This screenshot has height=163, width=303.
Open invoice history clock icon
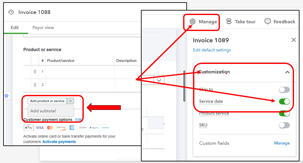pos(11,12)
